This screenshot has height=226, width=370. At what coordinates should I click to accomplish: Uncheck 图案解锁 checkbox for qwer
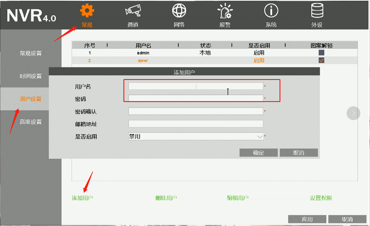[321, 60]
